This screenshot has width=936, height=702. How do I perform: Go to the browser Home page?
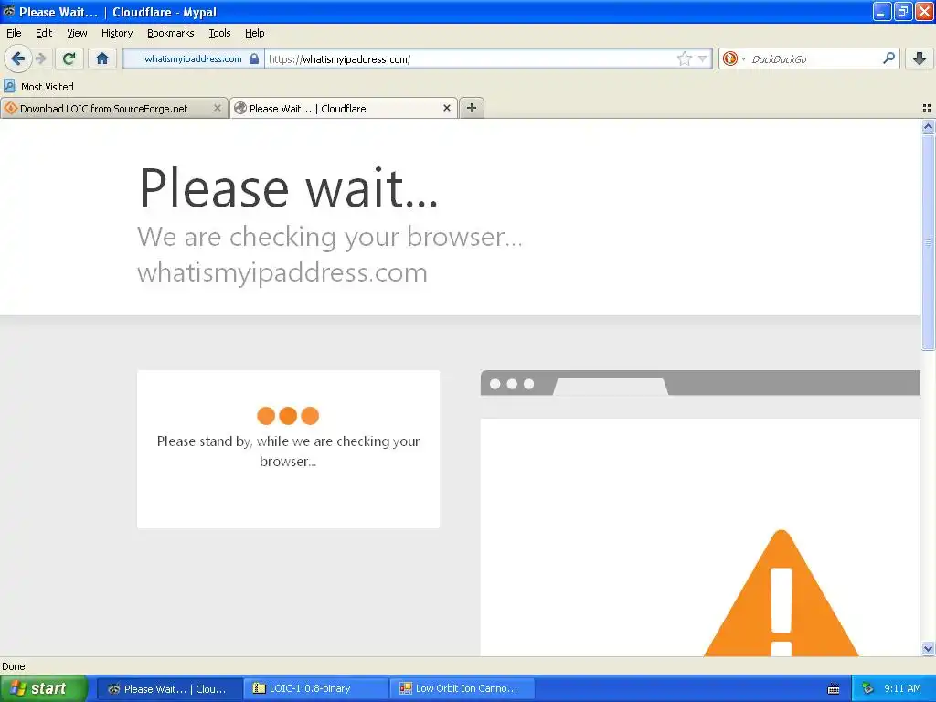102,58
